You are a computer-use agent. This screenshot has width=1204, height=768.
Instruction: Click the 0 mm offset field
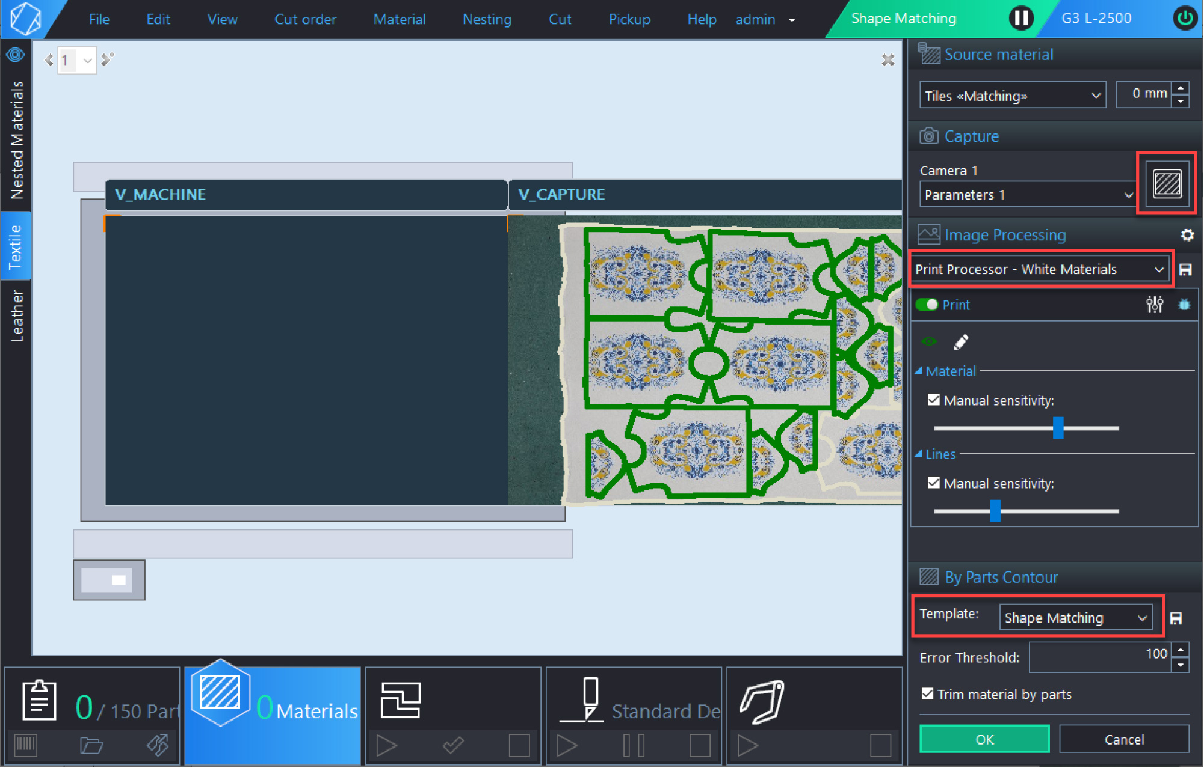click(x=1144, y=94)
